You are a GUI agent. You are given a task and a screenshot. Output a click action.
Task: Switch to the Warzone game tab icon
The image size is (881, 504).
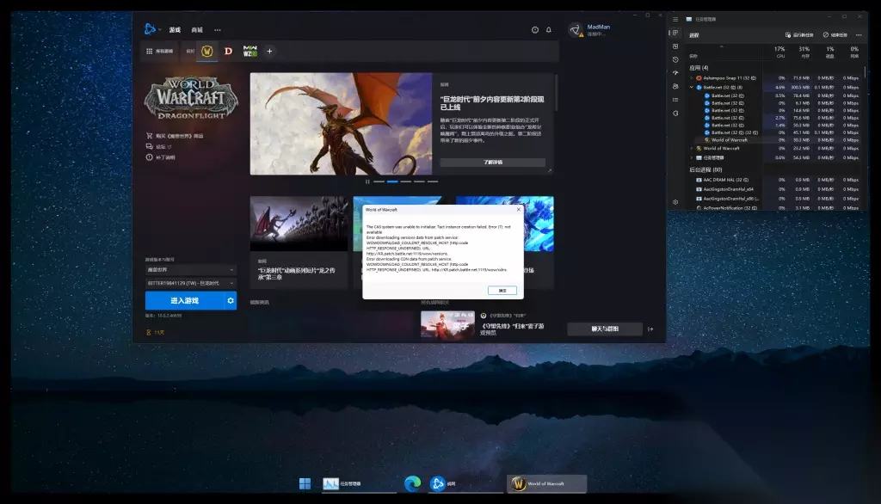pos(250,52)
